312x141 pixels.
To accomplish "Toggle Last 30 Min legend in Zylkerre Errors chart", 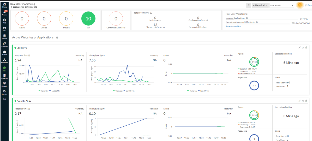I will click(203, 91).
